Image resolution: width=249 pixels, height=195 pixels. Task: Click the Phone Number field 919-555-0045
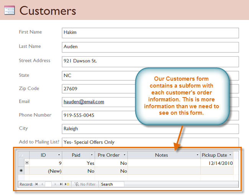coord(98,115)
